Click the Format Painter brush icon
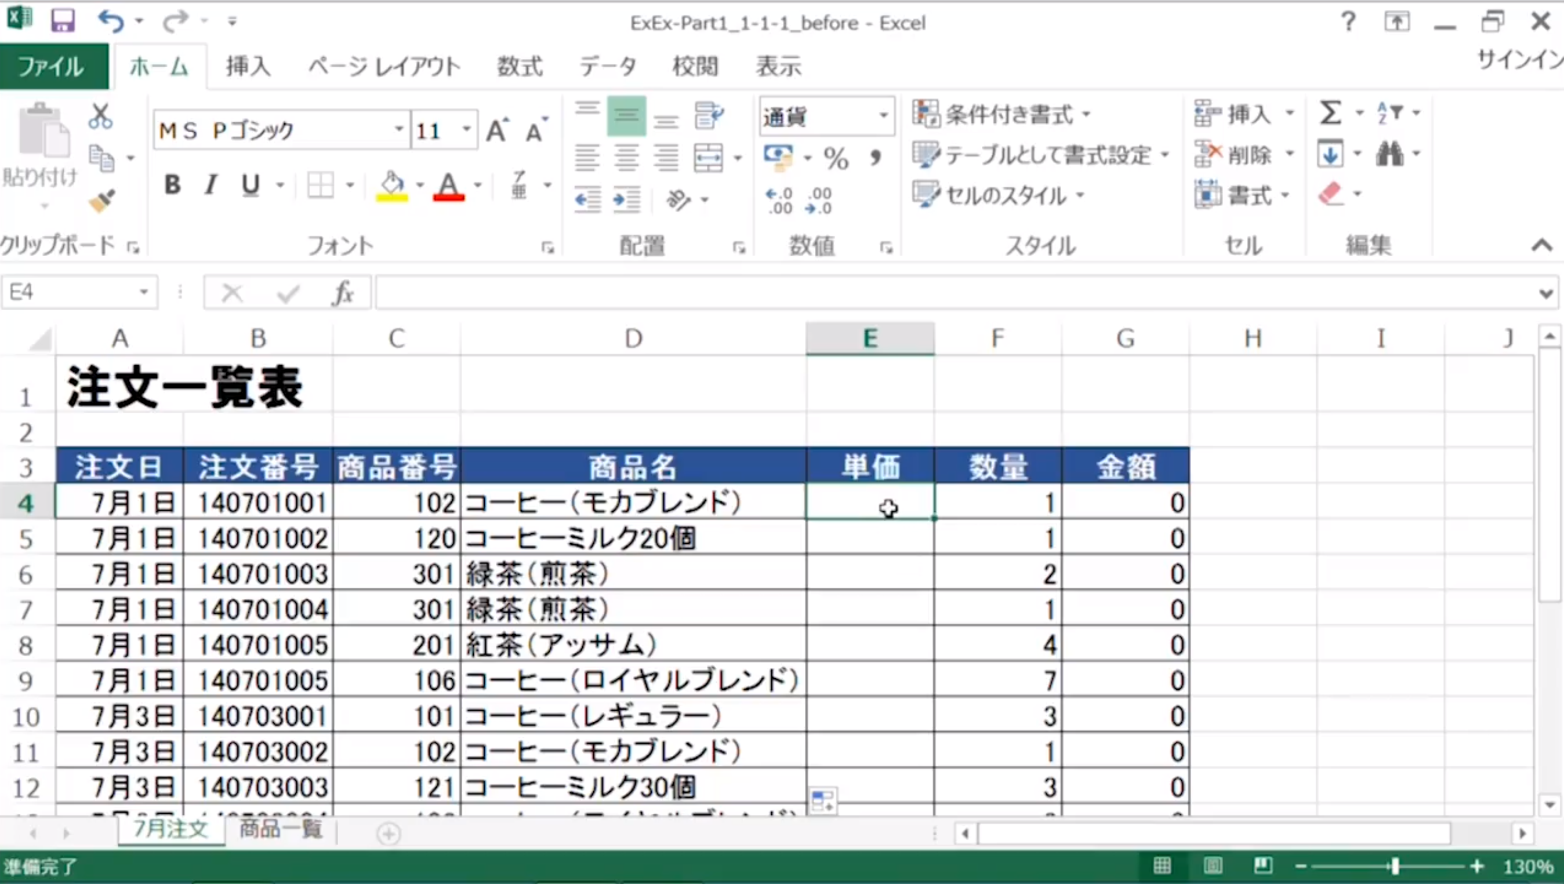 [x=101, y=201]
